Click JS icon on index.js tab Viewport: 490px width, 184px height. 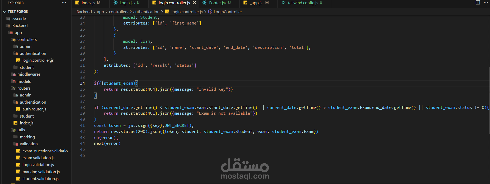77,3
